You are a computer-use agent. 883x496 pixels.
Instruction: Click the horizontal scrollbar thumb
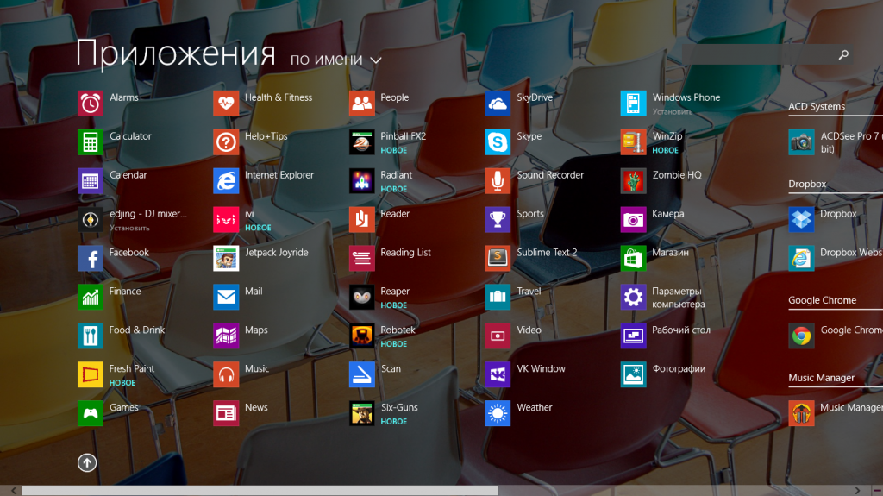[260, 491]
